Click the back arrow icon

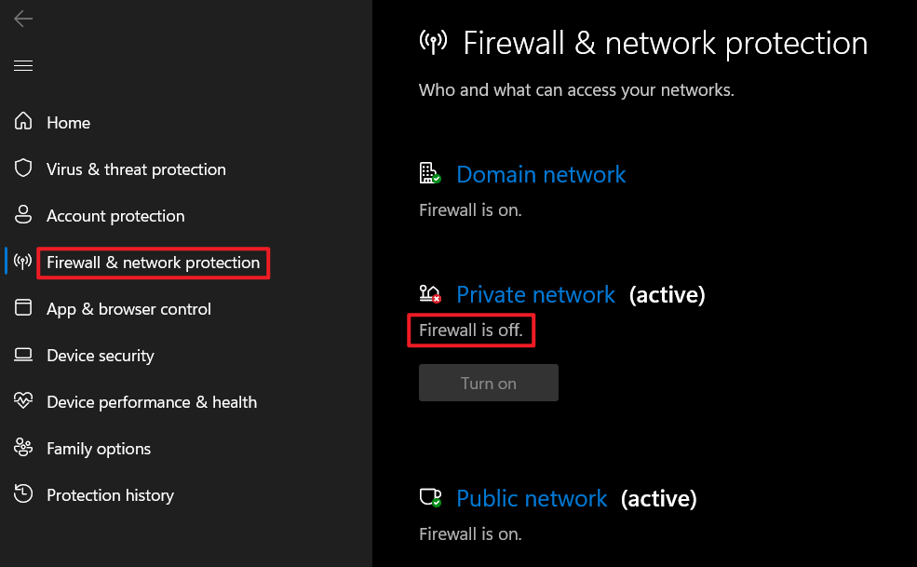click(x=23, y=20)
